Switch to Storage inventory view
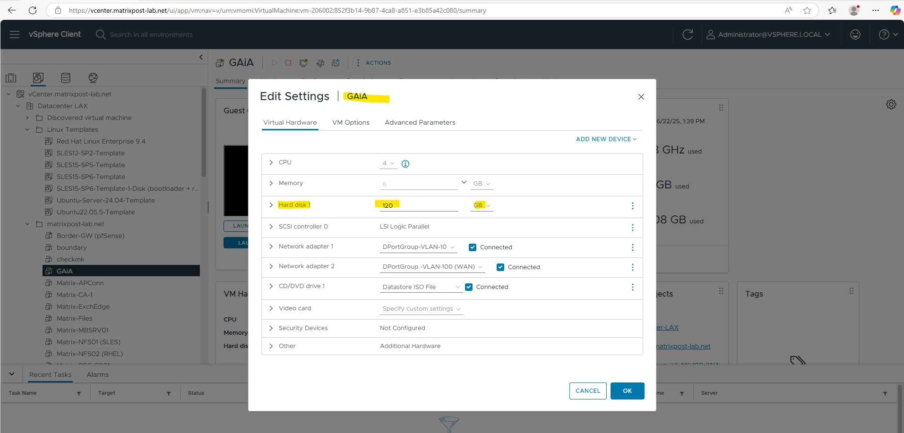The width and height of the screenshot is (904, 433). [66, 78]
